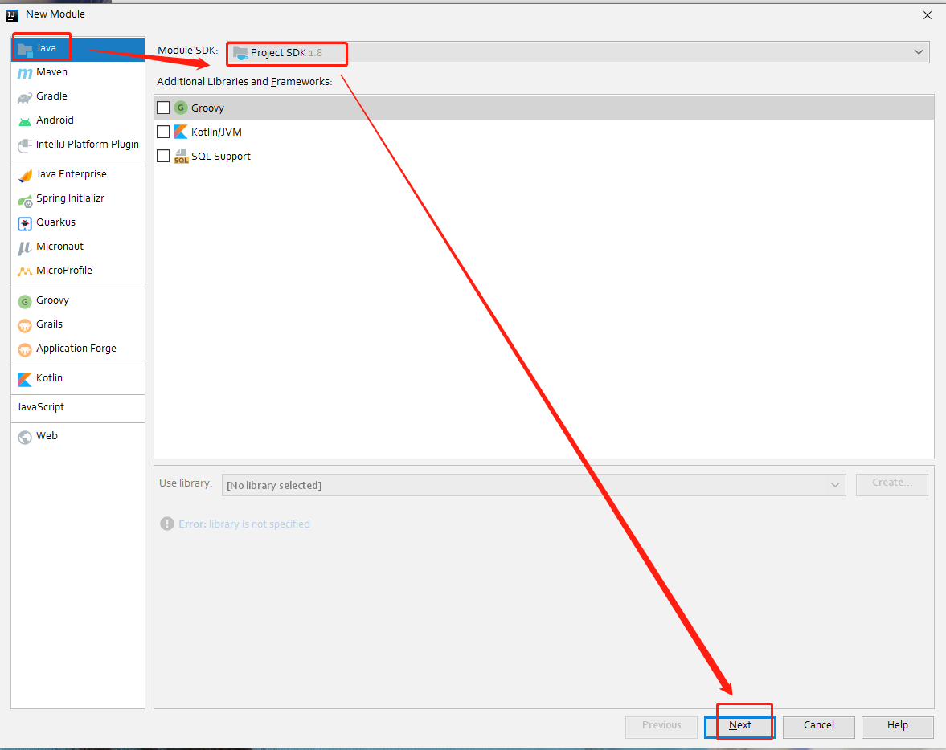The image size is (946, 750).
Task: Select the Groovy row text in frameworks list
Action: (x=207, y=108)
